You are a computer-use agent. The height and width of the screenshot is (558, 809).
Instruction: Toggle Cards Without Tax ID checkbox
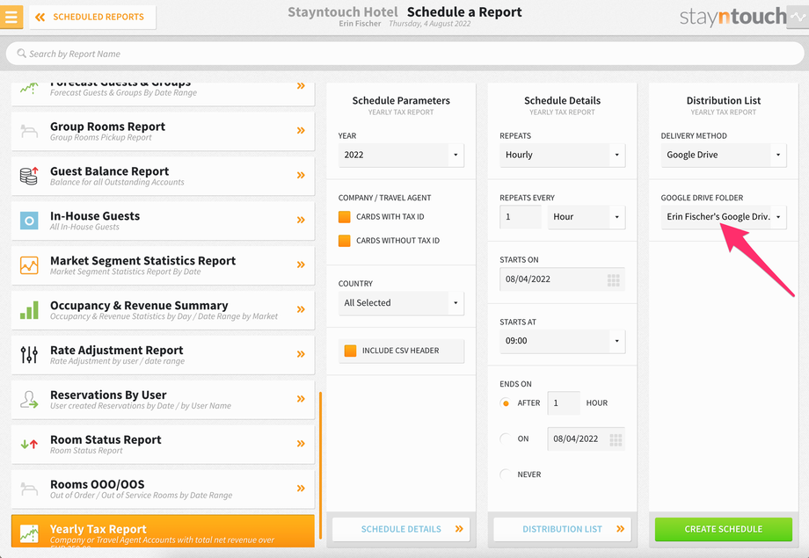(344, 241)
